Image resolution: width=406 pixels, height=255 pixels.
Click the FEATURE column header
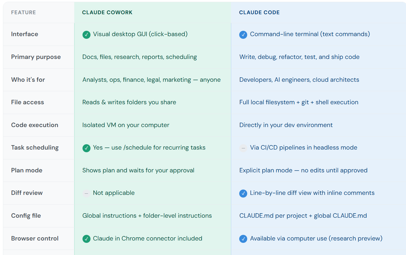[x=23, y=12]
